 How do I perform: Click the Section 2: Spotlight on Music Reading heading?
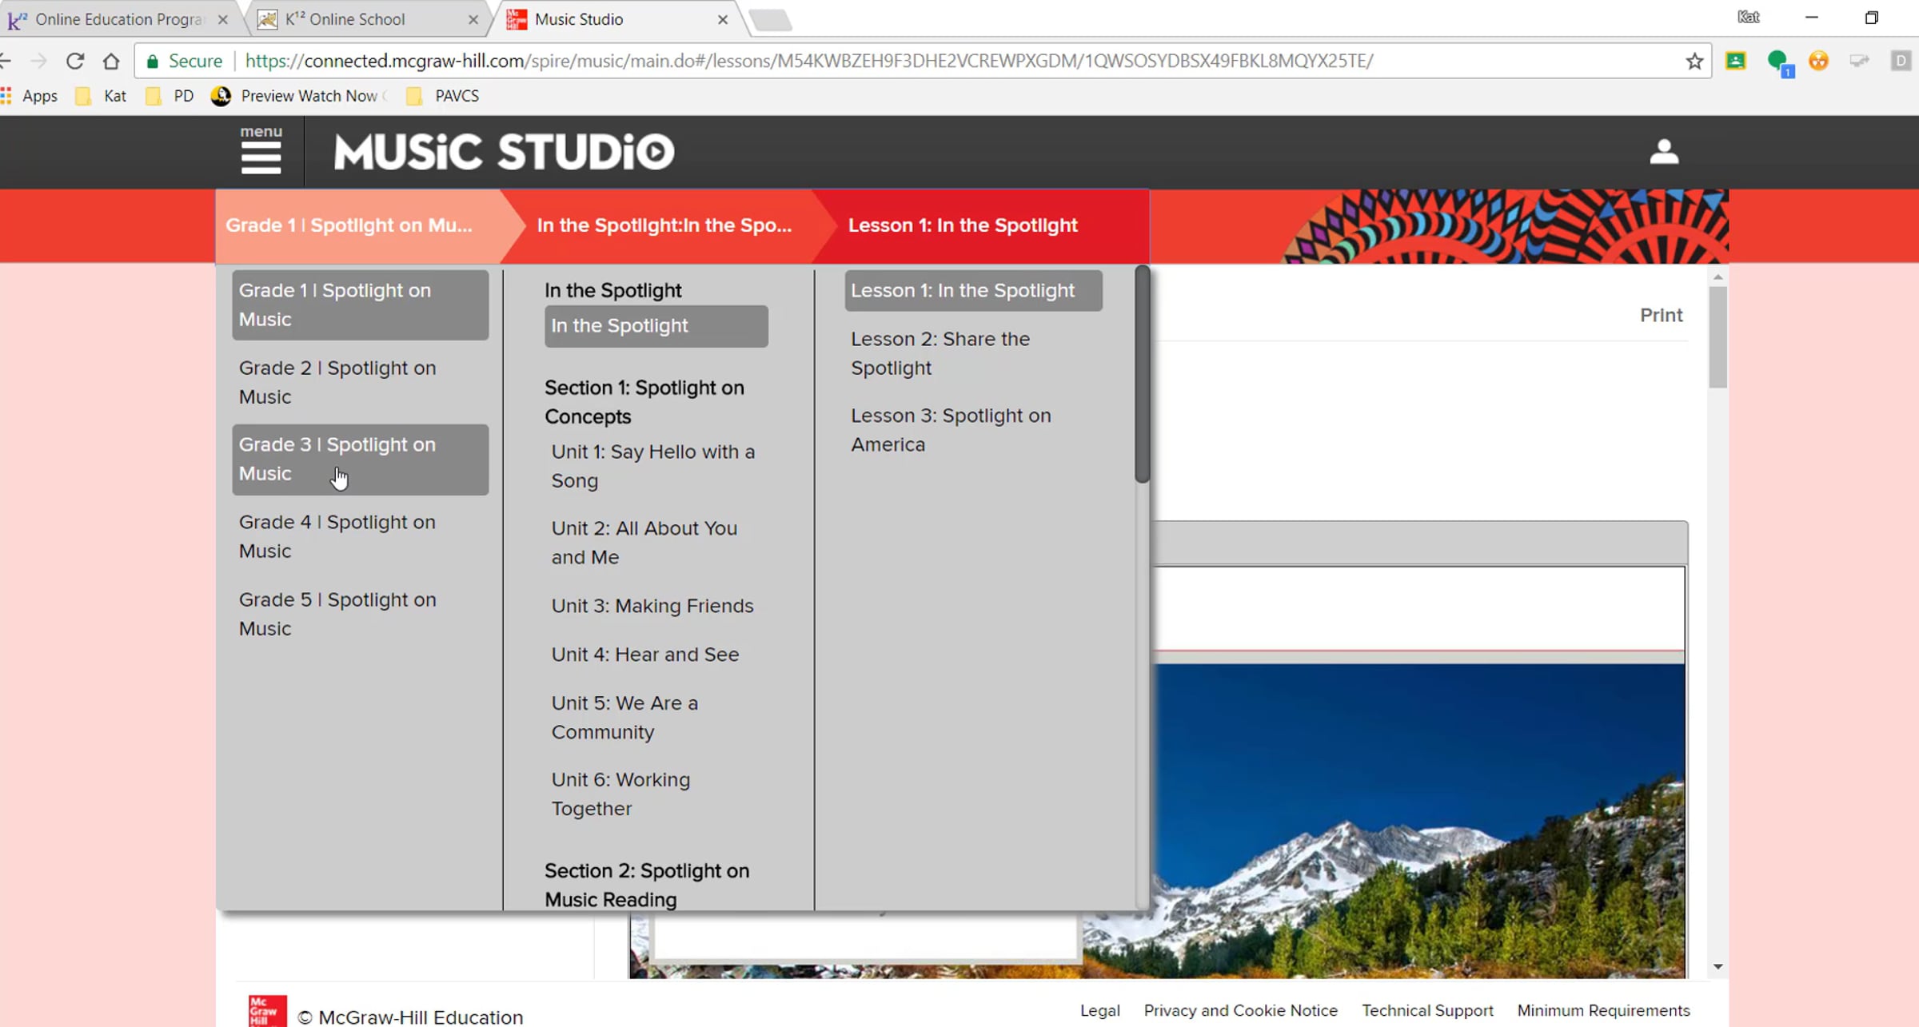(647, 885)
